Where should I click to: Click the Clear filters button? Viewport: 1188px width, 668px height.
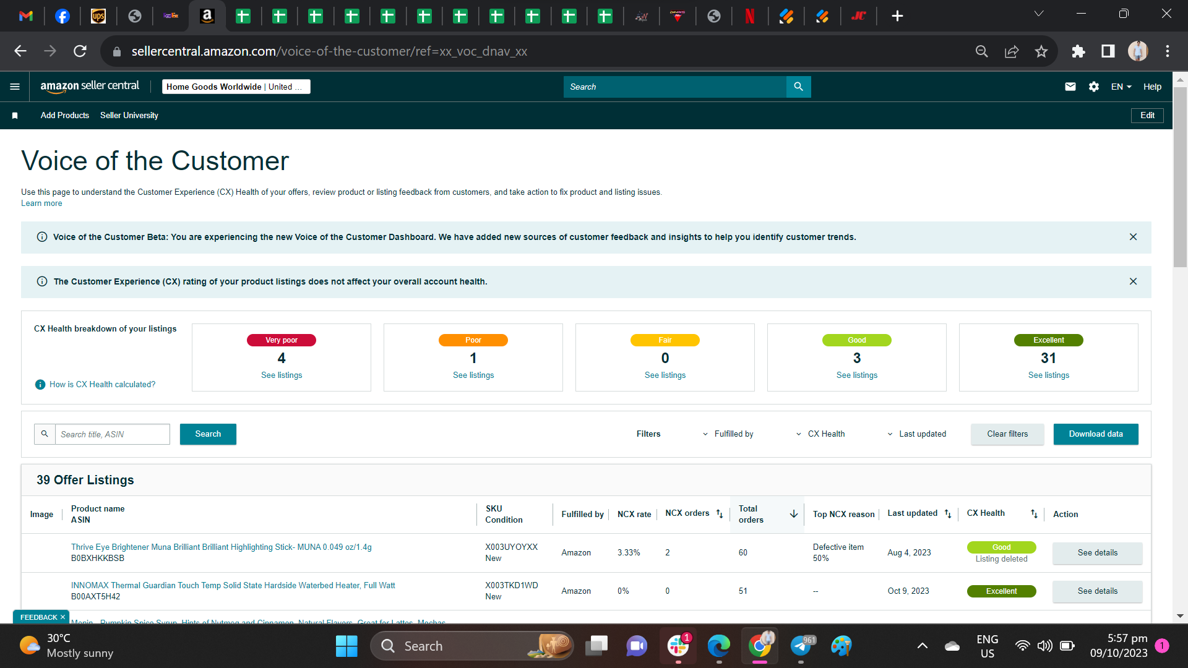click(x=1007, y=434)
